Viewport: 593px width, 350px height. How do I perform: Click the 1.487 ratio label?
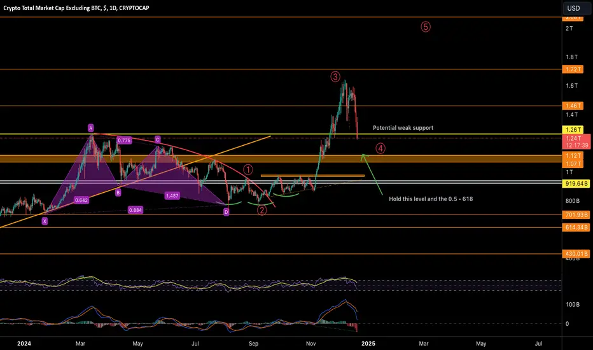[x=172, y=195]
